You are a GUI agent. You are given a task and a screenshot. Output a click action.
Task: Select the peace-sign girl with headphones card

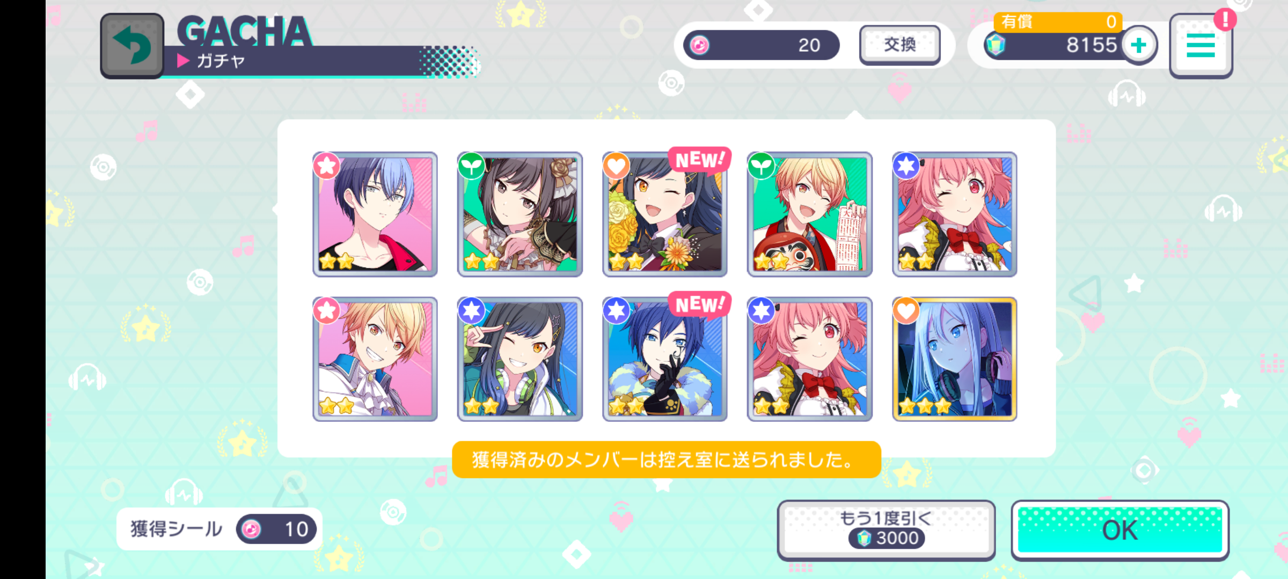pyautogui.click(x=520, y=359)
